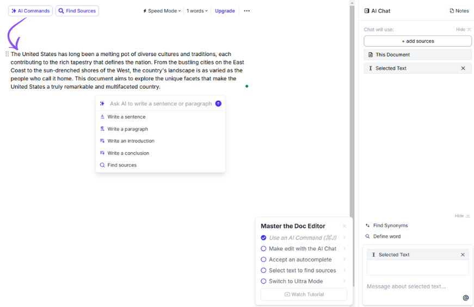Image resolution: width=474 pixels, height=307 pixels.
Task: Toggle Accept an autocomplete circle
Action: coord(263,260)
